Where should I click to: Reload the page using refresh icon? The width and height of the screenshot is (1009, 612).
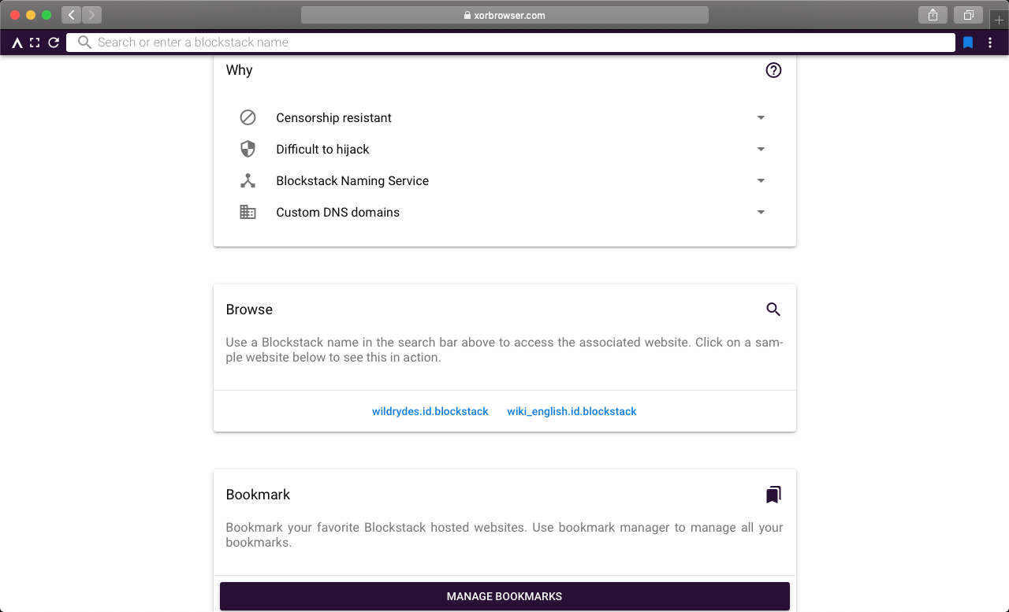click(x=54, y=43)
